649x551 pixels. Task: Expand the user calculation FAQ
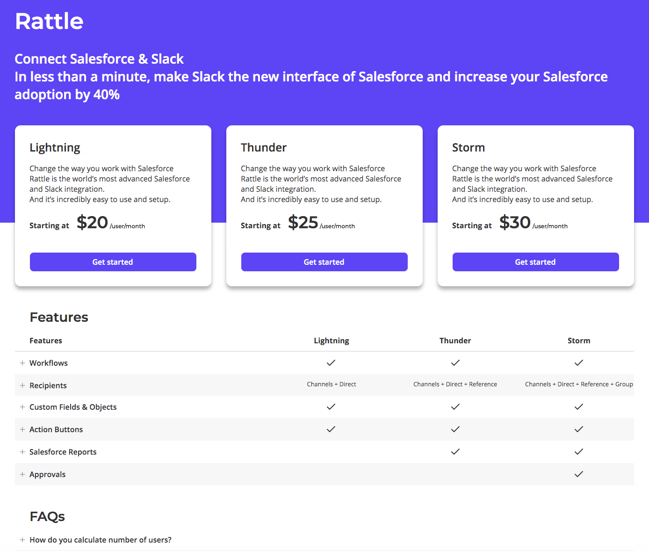tap(22, 540)
